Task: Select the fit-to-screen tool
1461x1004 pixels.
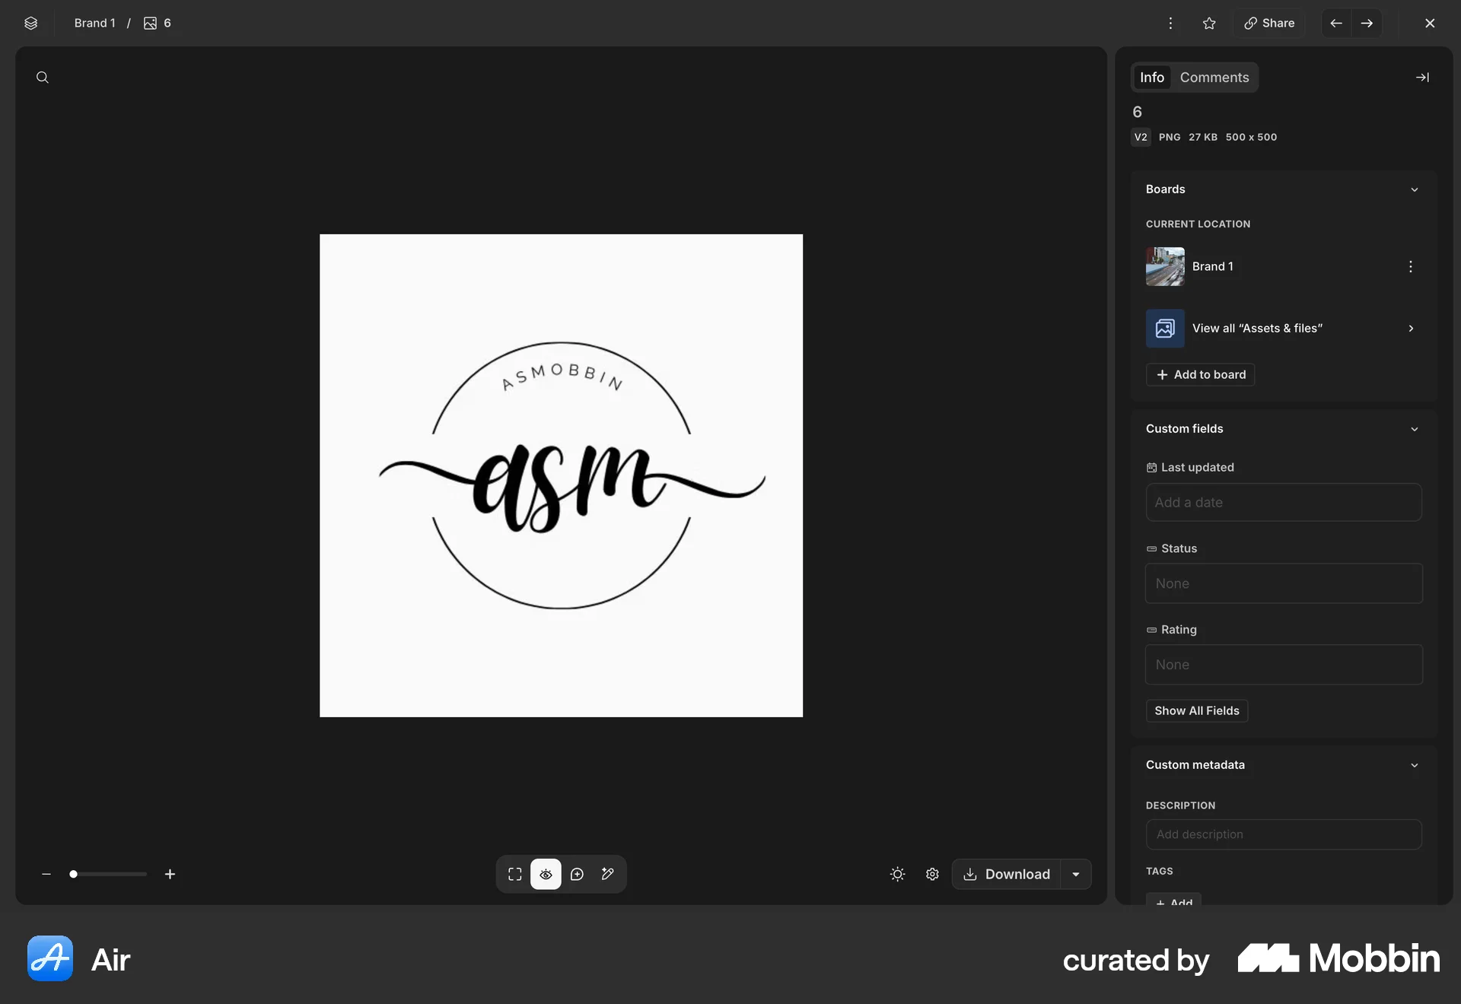Action: pos(515,874)
